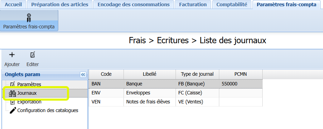Switch to the Accueil tab
This screenshot has height=129, width=323.
[x=14, y=4]
